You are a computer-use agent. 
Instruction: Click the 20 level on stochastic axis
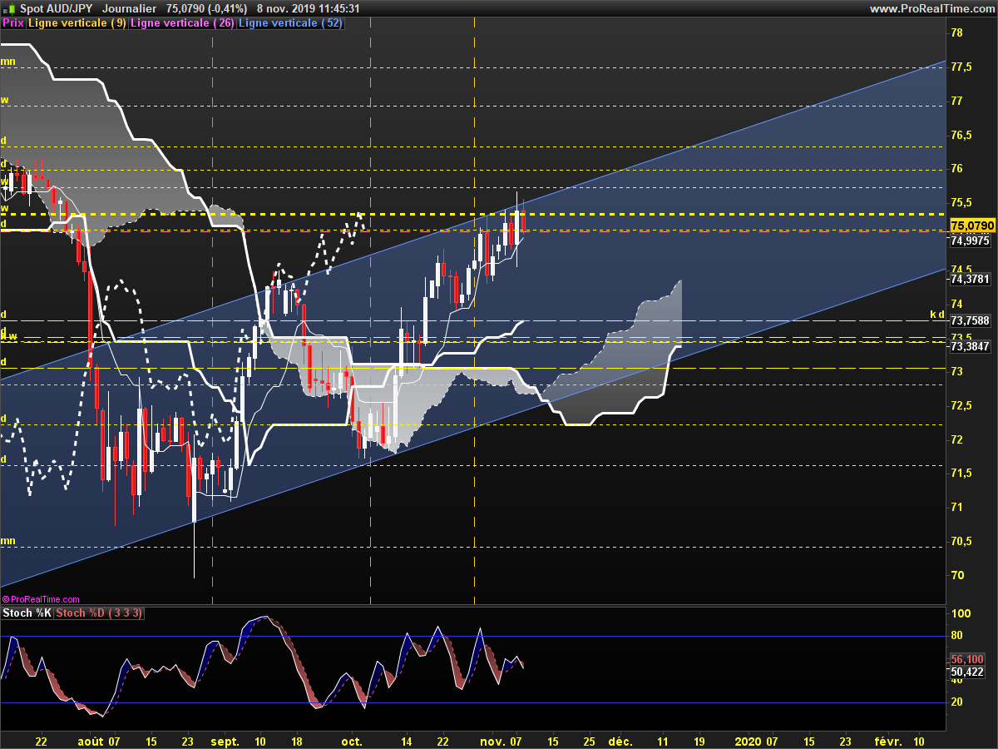[x=957, y=702]
